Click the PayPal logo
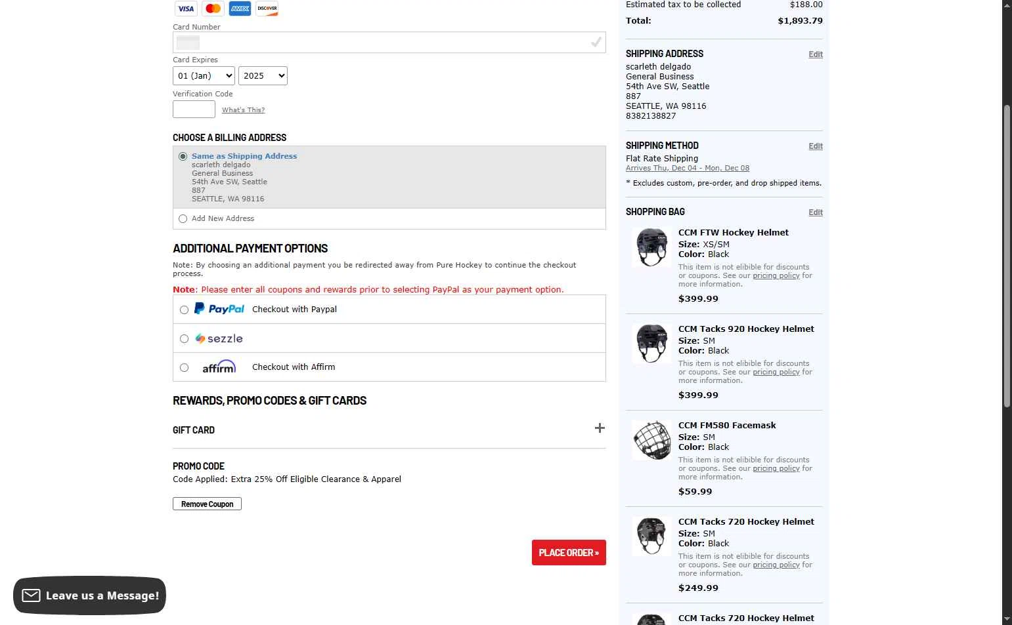The height and width of the screenshot is (625, 1012). [x=219, y=309]
